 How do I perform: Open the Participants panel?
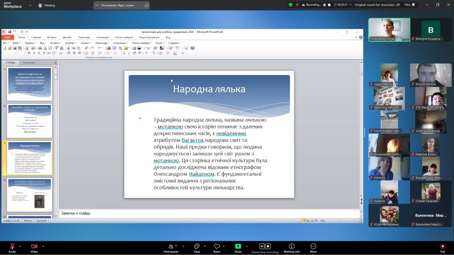pyautogui.click(x=171, y=246)
